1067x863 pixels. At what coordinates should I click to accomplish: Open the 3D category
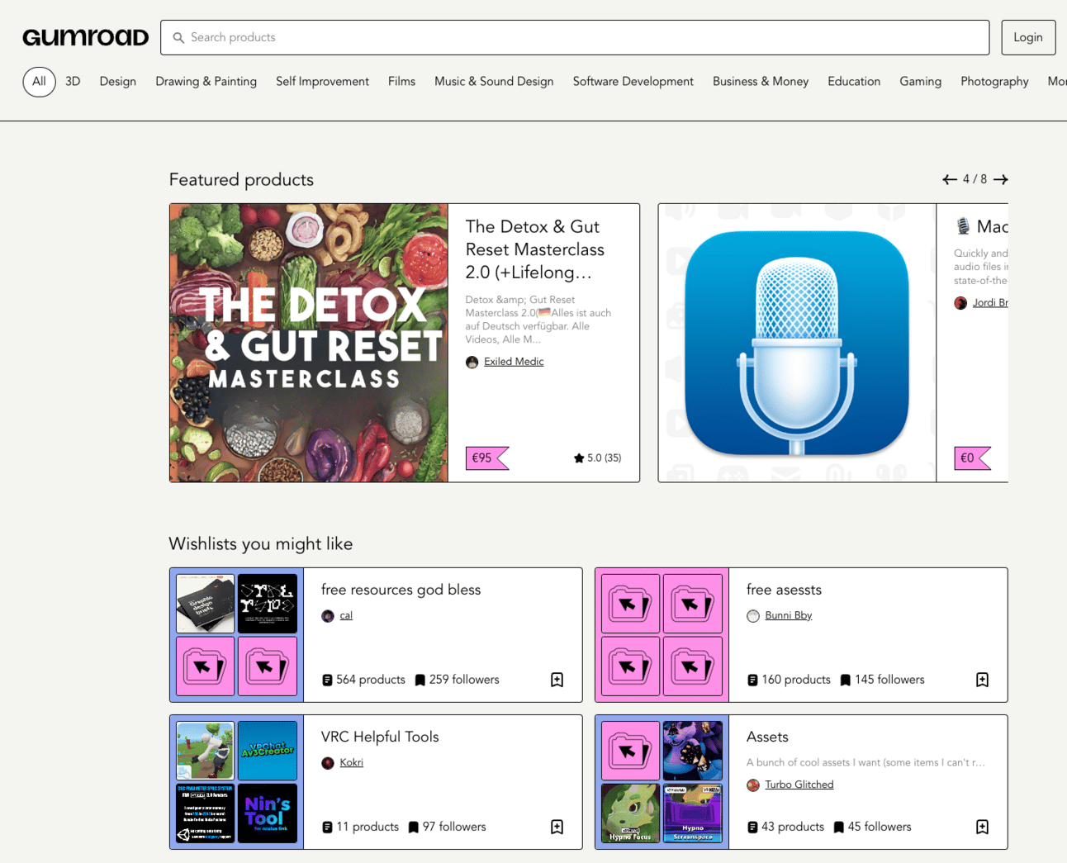pyautogui.click(x=73, y=82)
